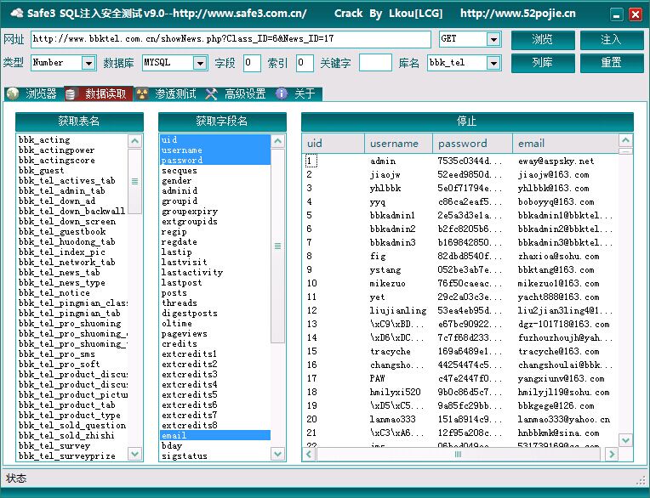650x498 pixels.
Task: Open the 关于 tab
Action: point(297,94)
